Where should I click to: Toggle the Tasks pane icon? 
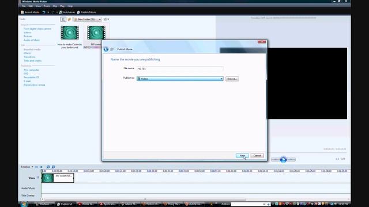pyautogui.click(x=63, y=19)
